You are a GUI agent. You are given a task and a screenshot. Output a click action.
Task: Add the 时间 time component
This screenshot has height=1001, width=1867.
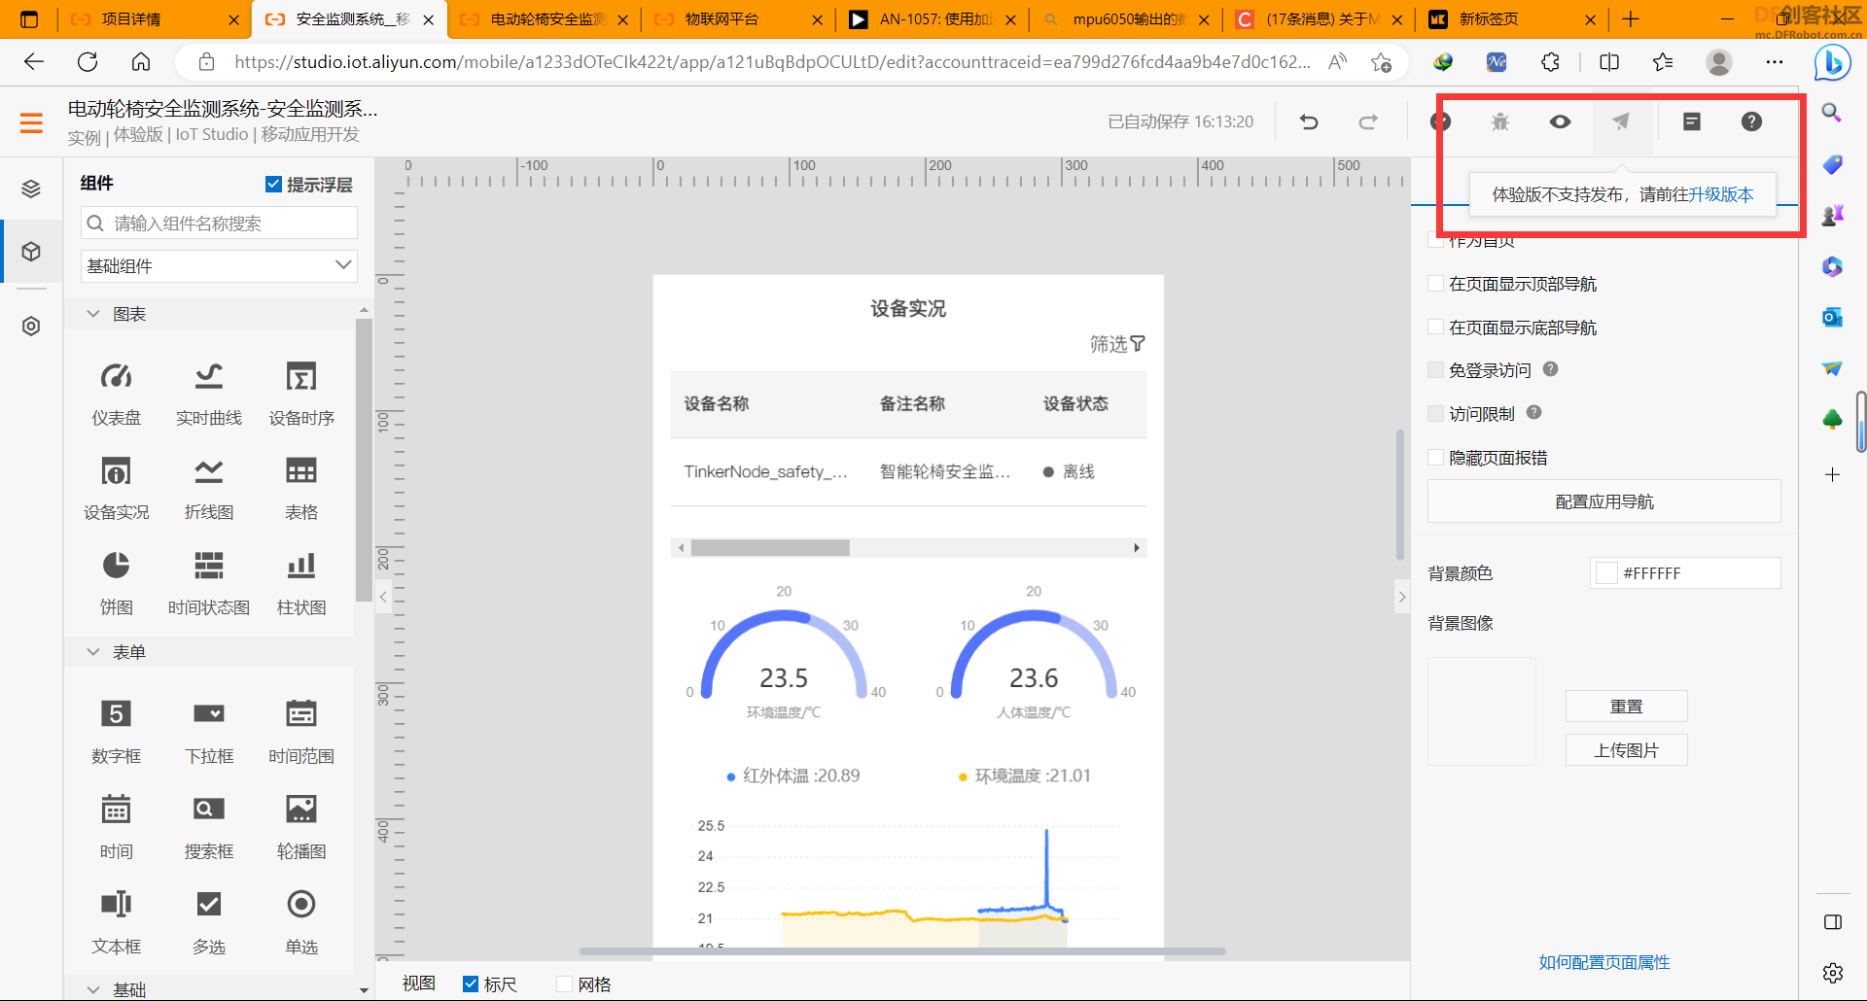(116, 827)
